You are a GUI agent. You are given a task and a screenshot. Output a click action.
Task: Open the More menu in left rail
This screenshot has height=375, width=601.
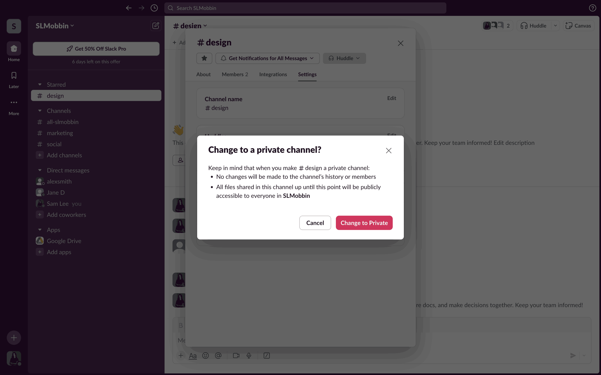(14, 107)
